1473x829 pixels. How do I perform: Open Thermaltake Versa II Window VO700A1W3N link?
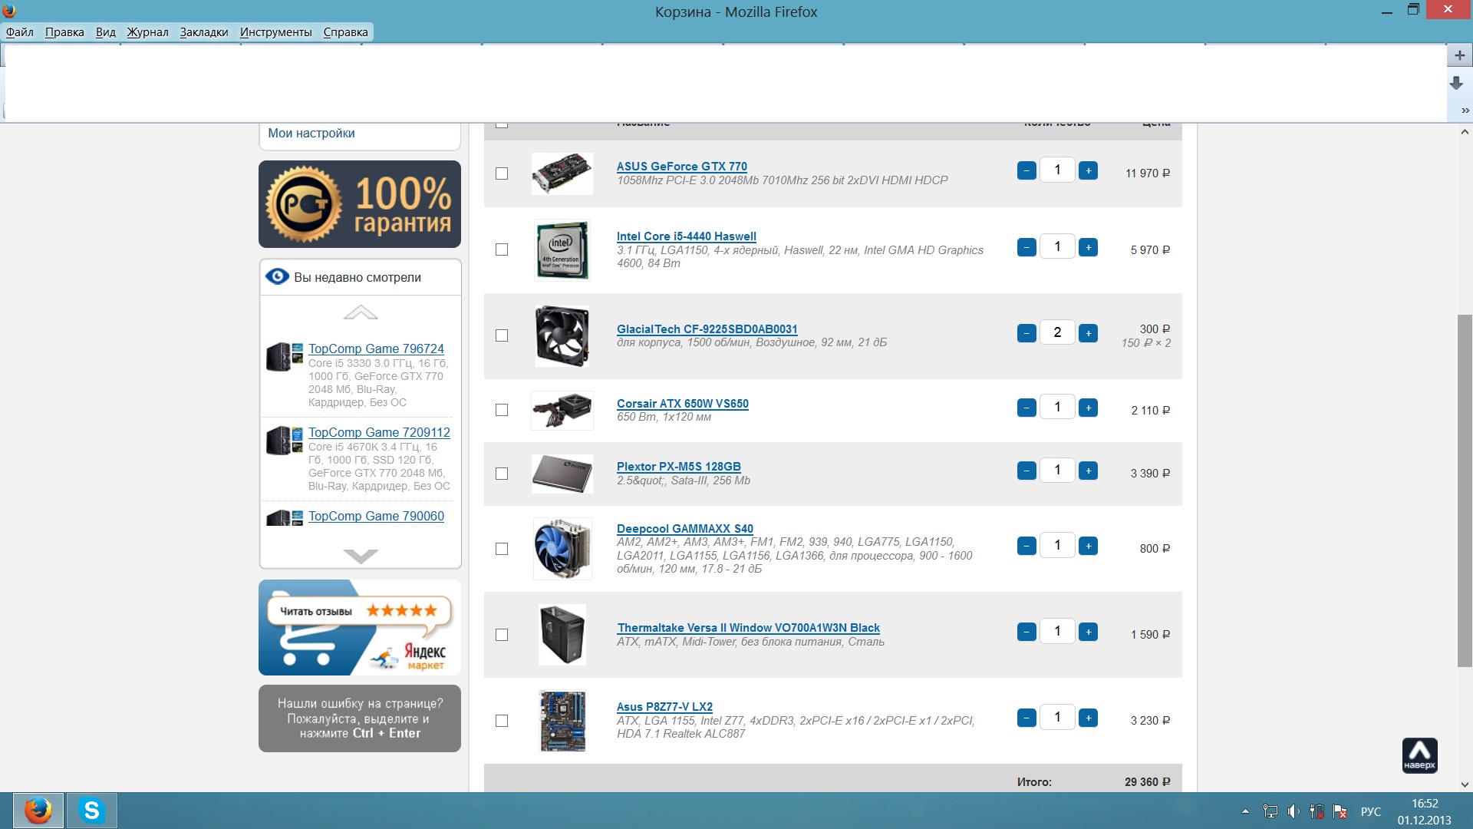(x=748, y=628)
